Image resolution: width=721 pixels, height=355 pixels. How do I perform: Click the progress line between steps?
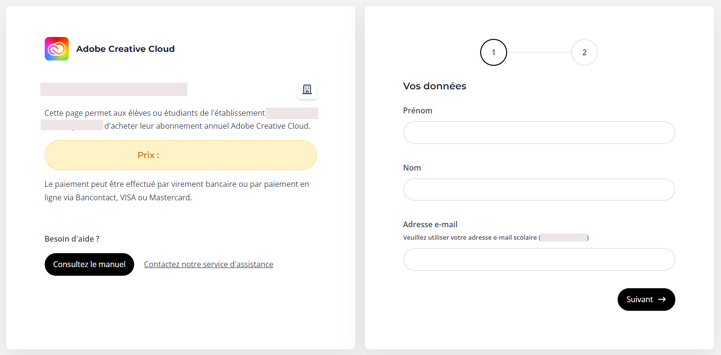tap(539, 52)
